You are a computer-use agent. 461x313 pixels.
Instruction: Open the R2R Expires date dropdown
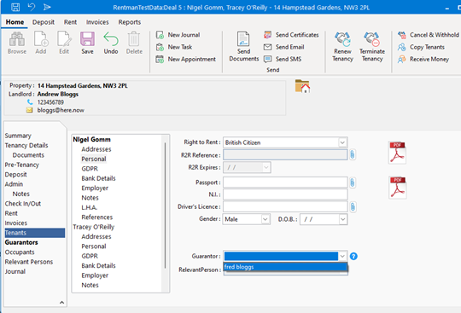click(x=266, y=167)
